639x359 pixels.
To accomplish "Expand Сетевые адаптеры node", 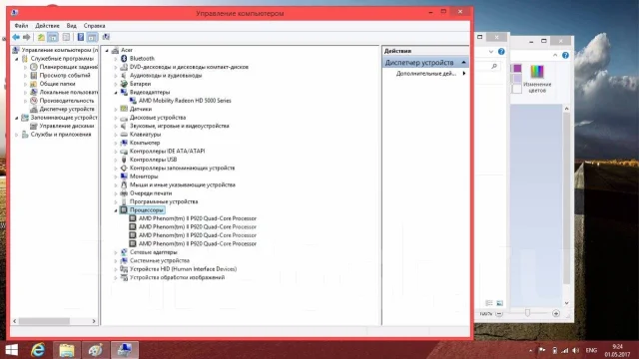I will 116,252.
